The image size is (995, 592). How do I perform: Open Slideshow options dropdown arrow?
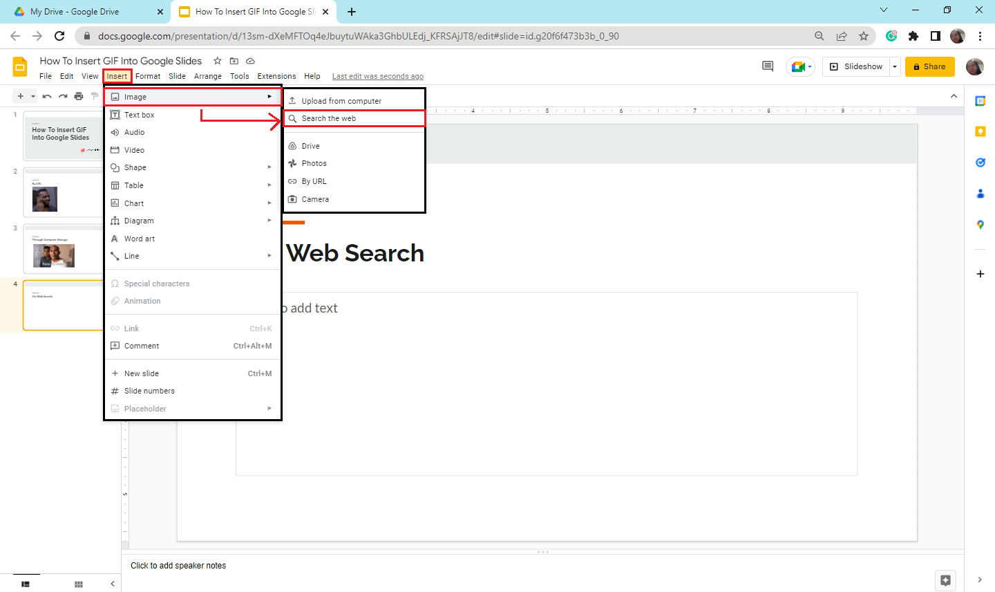click(x=895, y=66)
